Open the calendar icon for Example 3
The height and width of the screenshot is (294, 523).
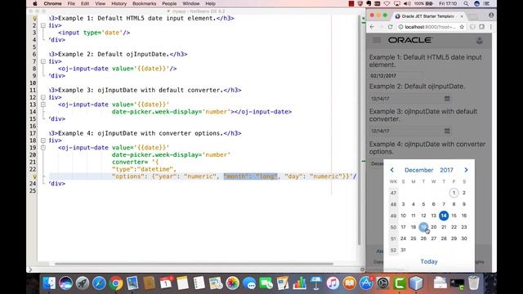pos(447,131)
